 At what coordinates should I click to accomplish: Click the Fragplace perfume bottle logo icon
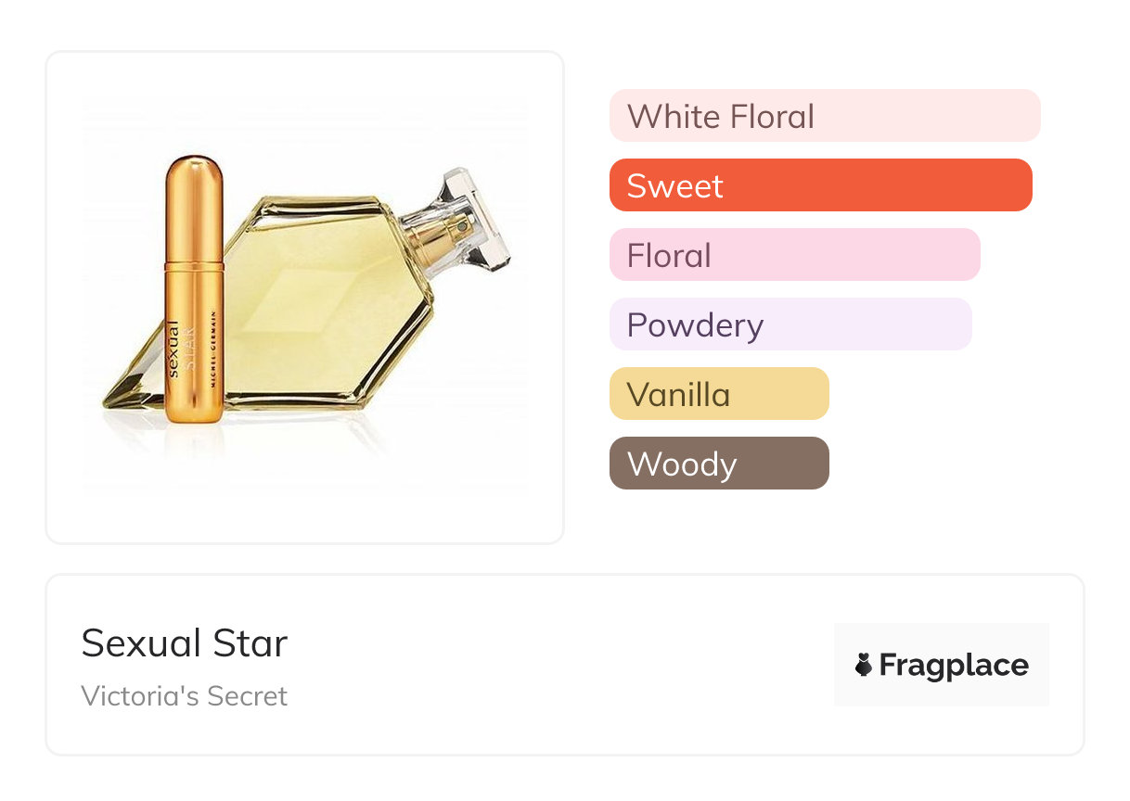(864, 665)
